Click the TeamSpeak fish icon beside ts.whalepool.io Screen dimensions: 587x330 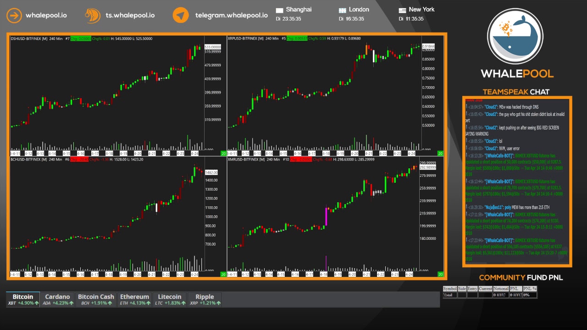[x=93, y=15]
